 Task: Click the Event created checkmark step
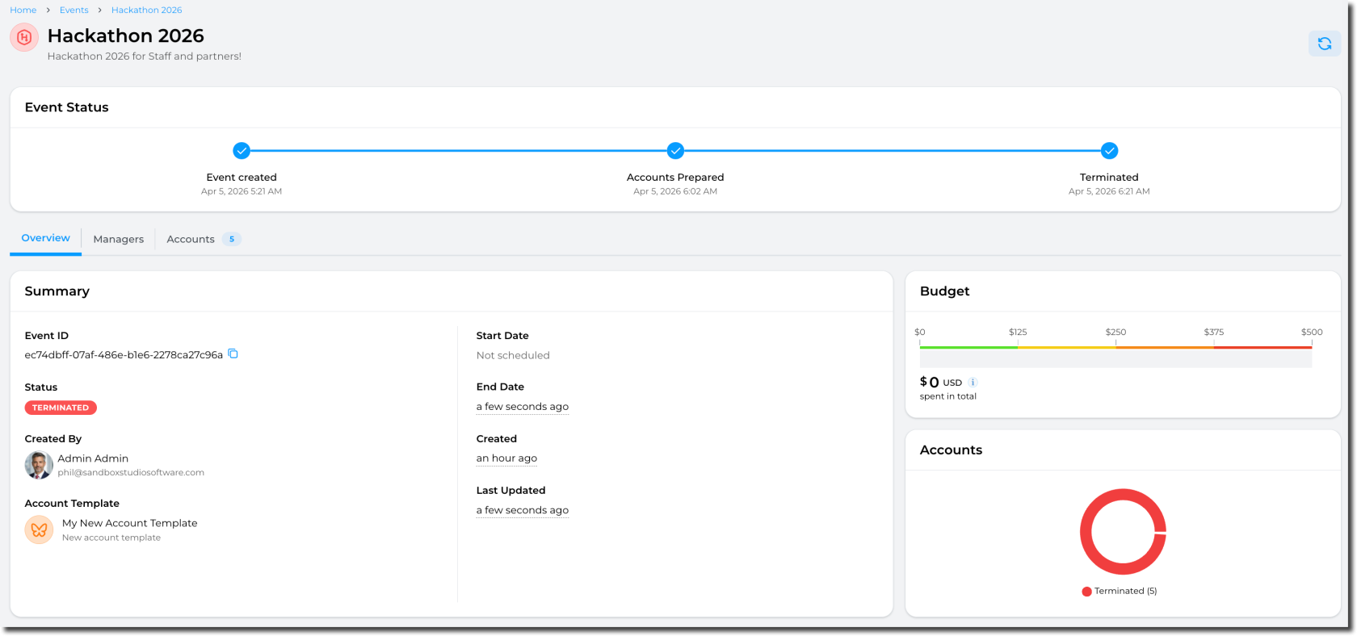click(x=242, y=151)
